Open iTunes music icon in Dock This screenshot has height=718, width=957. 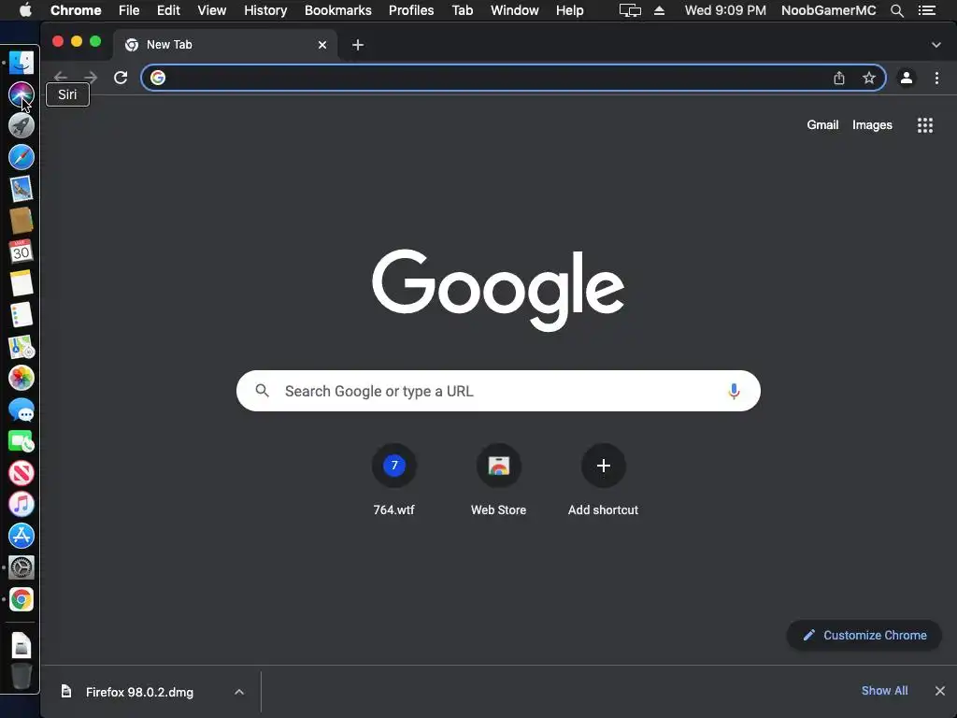(x=21, y=504)
